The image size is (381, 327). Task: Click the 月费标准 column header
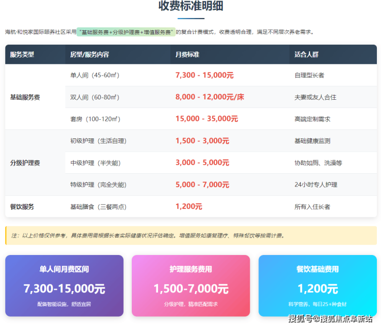pos(187,55)
